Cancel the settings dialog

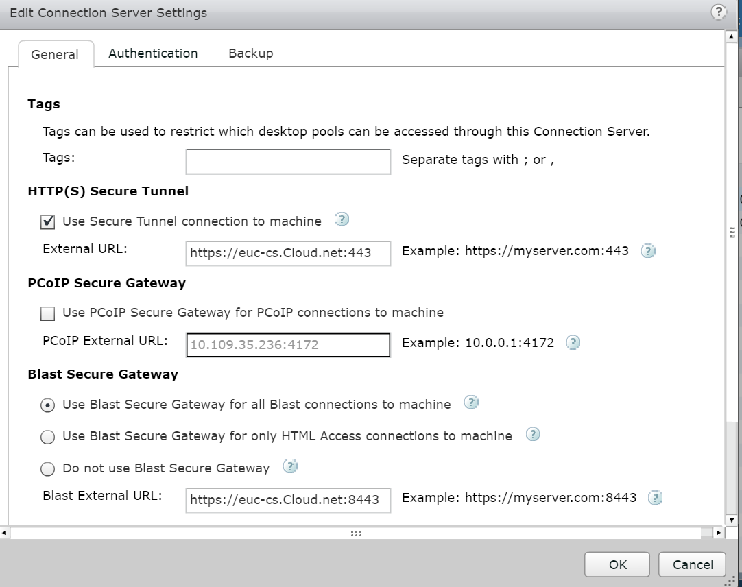(x=692, y=564)
